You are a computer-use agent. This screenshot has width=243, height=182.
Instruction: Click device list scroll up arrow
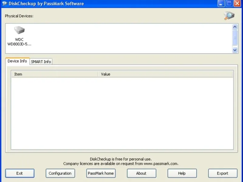point(235,27)
